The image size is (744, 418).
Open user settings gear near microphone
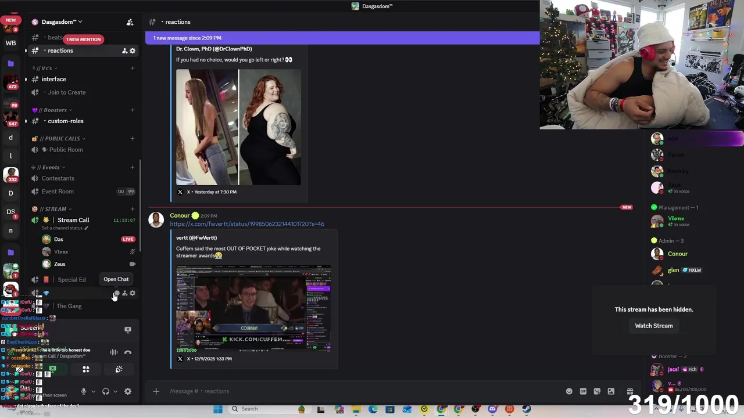click(x=128, y=391)
